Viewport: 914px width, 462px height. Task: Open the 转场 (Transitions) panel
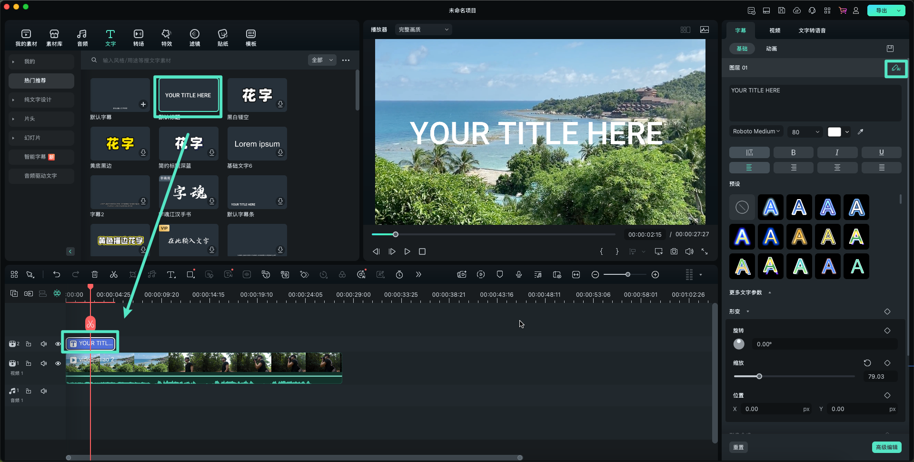click(138, 37)
